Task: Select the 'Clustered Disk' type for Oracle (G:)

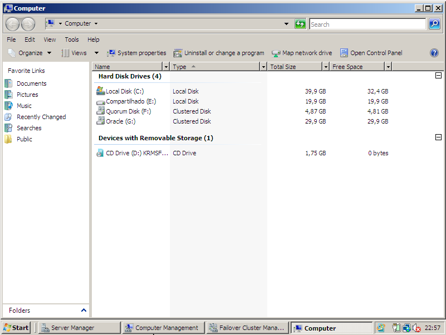Action: point(192,121)
